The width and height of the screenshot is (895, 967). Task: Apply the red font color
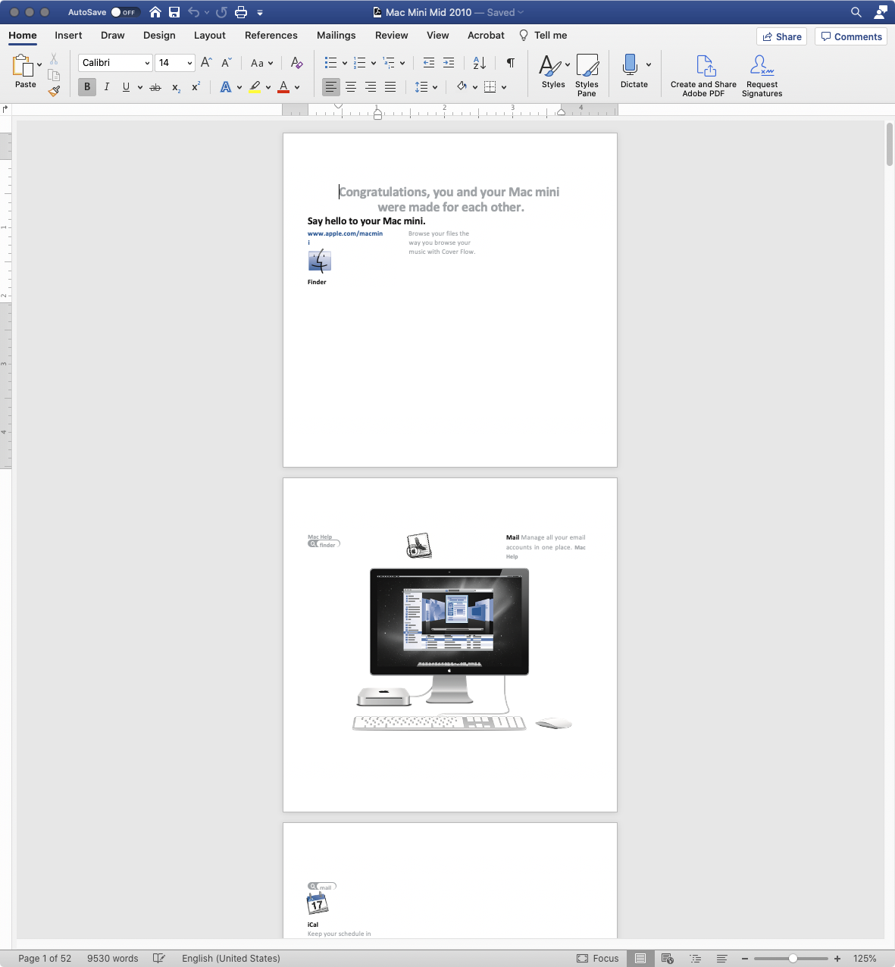pyautogui.click(x=283, y=87)
